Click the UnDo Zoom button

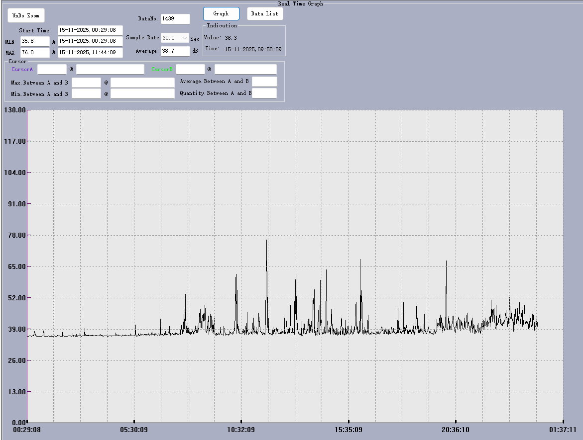[x=26, y=15]
